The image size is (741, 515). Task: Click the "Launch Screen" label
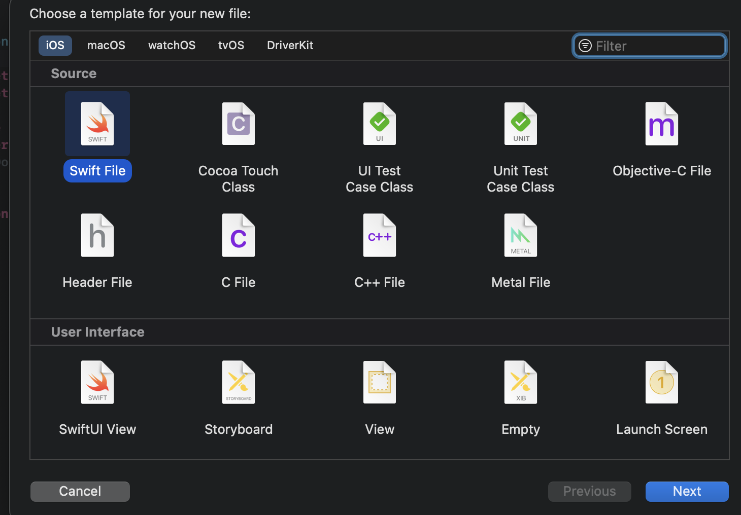(x=662, y=429)
